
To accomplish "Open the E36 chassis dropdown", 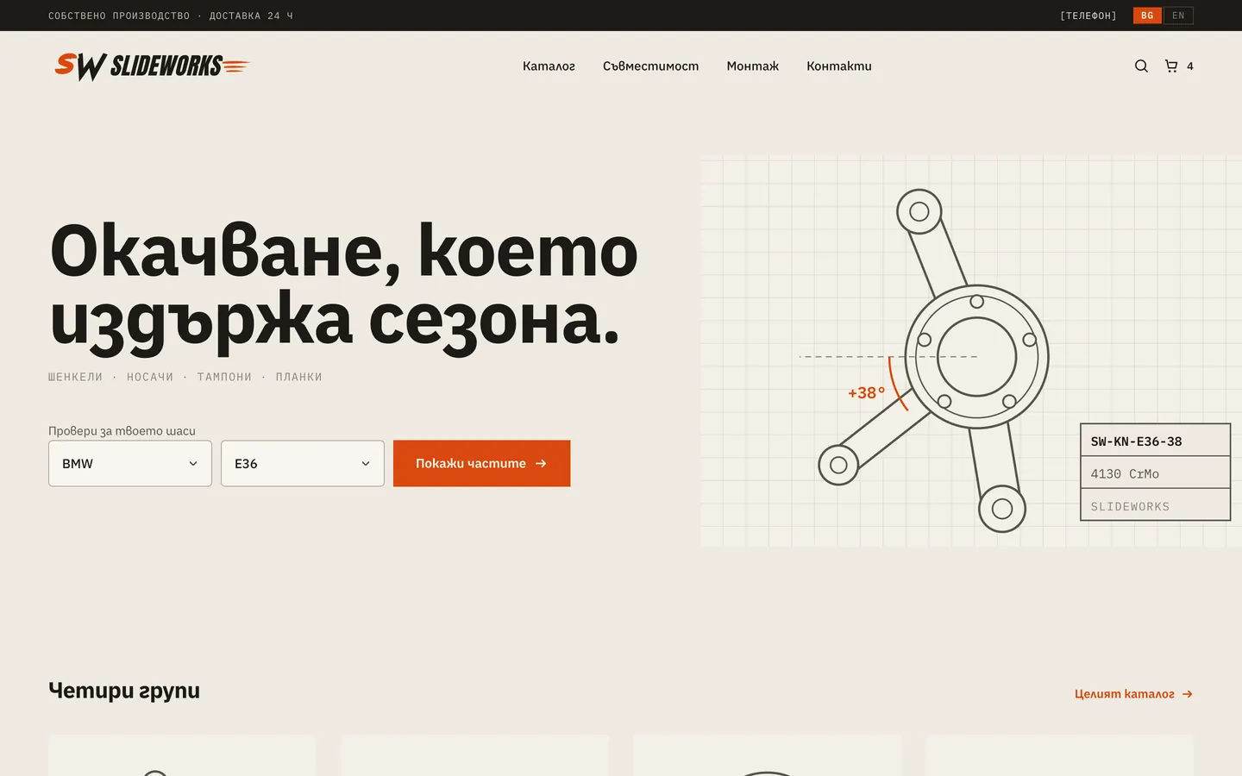I will [303, 464].
